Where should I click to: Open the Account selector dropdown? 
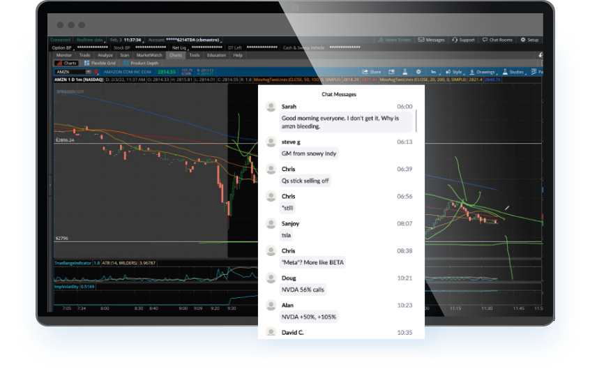click(x=185, y=40)
